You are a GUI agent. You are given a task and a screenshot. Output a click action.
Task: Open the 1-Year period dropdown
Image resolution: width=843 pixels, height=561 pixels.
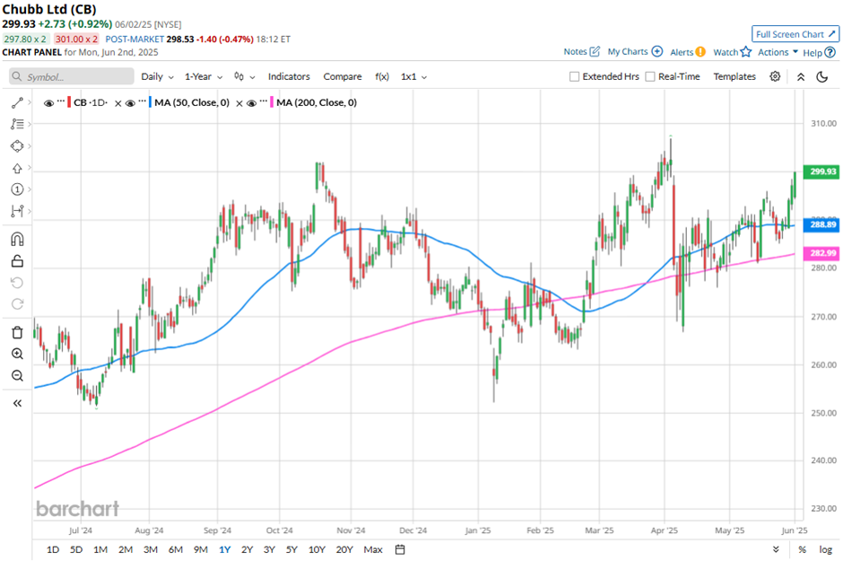tap(204, 77)
